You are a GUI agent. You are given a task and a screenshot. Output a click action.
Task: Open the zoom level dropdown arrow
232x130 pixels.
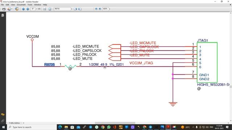pyautogui.click(x=109, y=9)
